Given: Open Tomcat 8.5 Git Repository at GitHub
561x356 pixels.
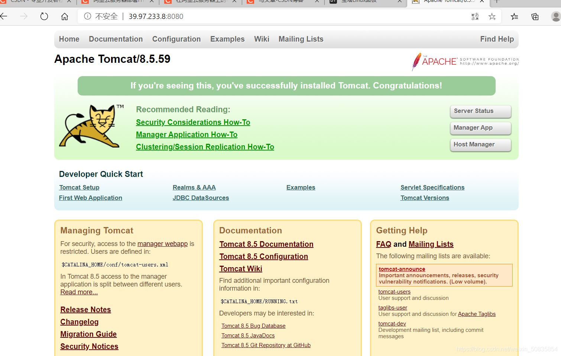Looking at the screenshot, I should 266,345.
